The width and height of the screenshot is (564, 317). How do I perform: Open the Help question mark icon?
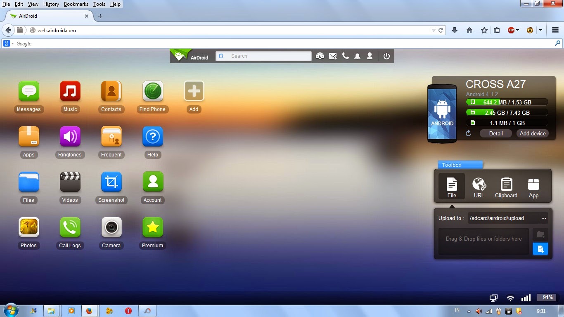tap(153, 136)
